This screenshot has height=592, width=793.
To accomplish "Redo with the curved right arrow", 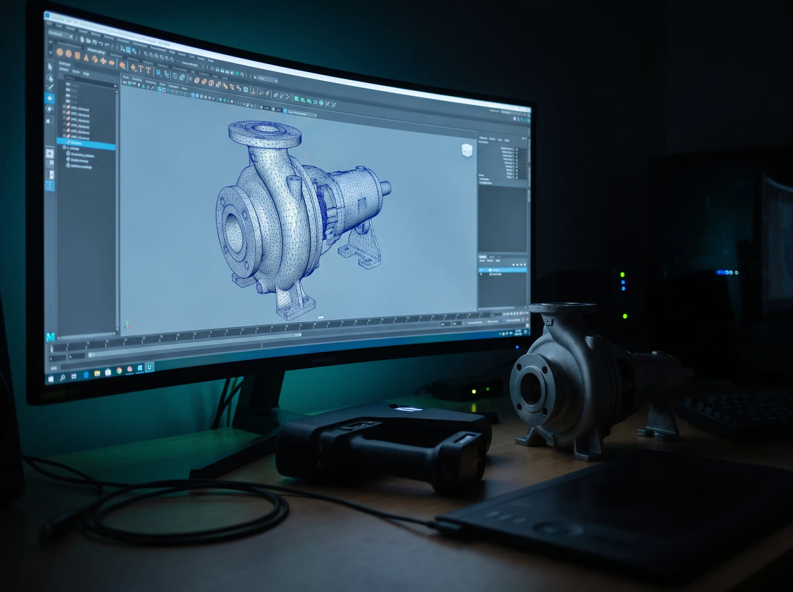I will pos(107,45).
